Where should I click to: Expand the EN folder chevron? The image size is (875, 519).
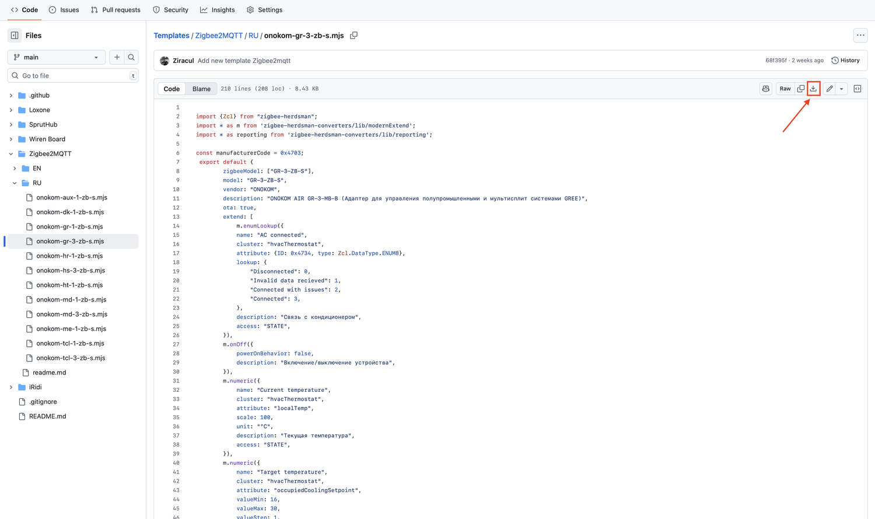[x=15, y=169]
